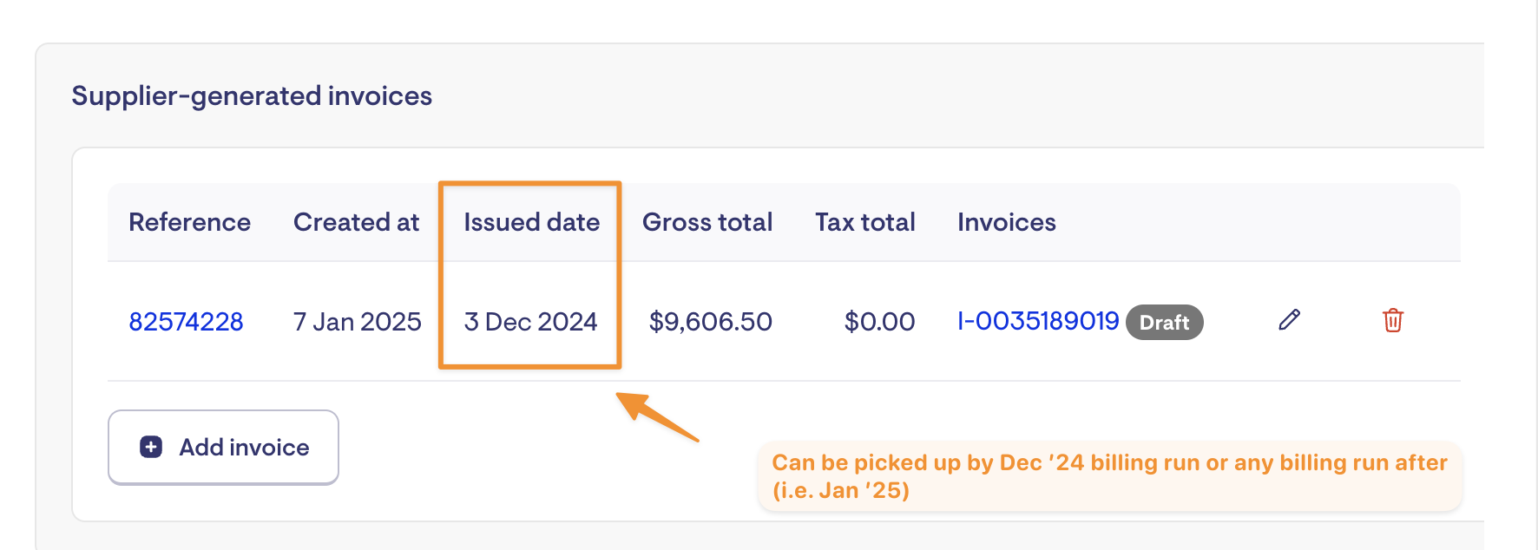Open invoice link I-0035189019
The image size is (1538, 550).
pos(1038,321)
